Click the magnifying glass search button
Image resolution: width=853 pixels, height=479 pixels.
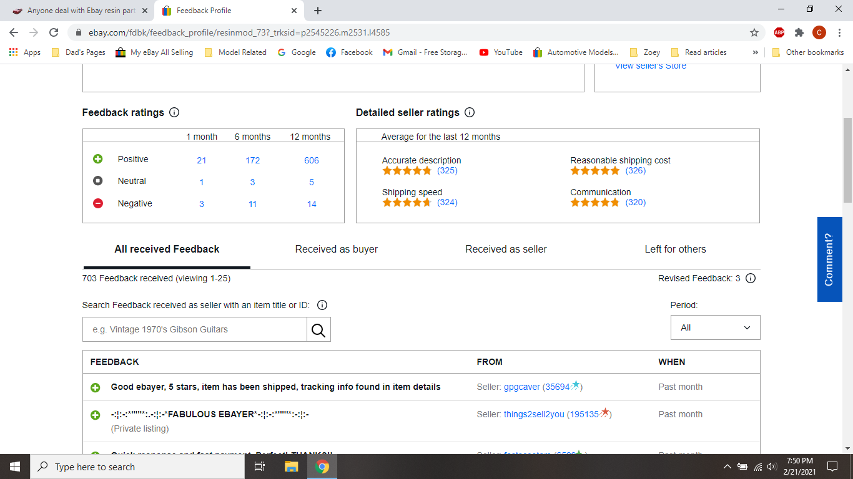click(x=318, y=329)
